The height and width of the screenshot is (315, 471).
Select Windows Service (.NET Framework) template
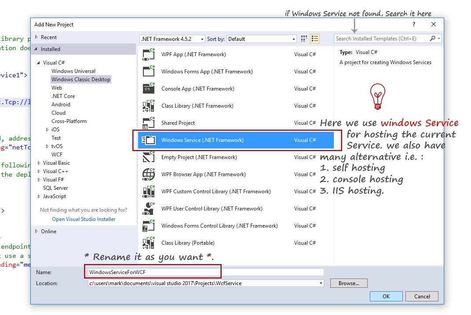(236, 140)
